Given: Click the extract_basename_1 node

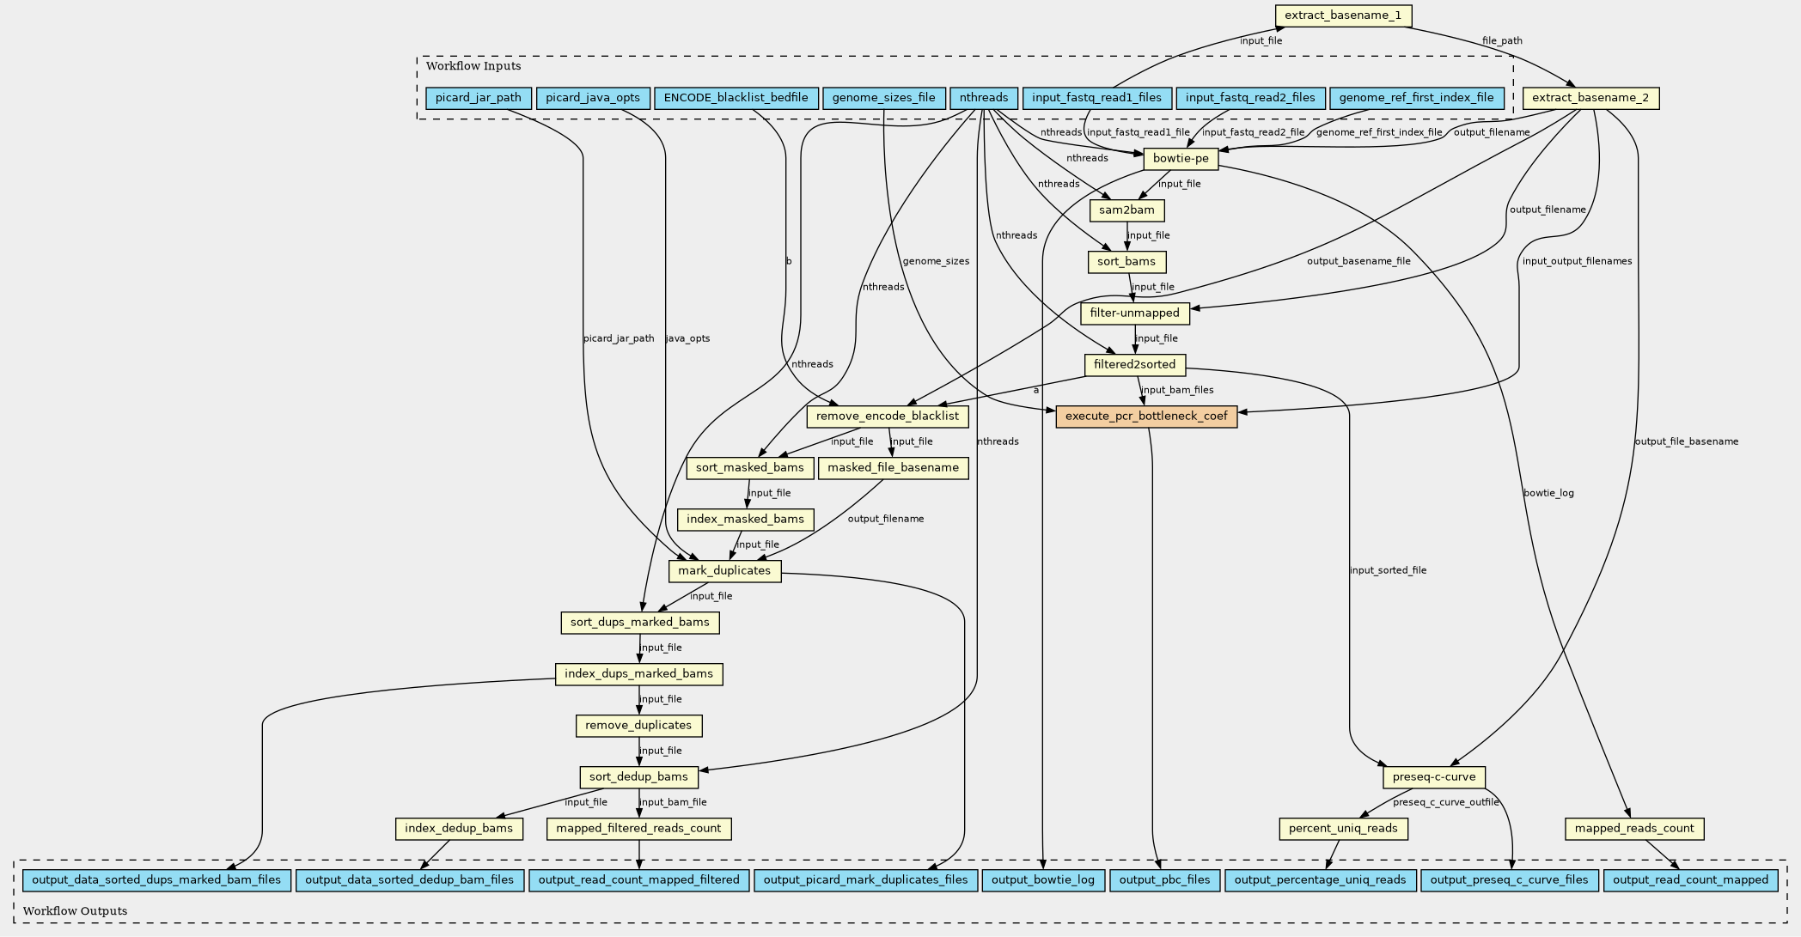Looking at the screenshot, I should [x=1342, y=15].
